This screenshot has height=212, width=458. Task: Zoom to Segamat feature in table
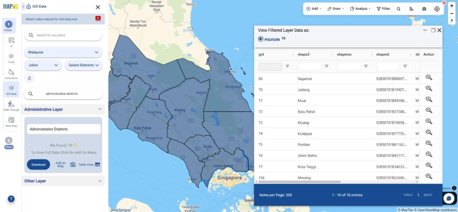[x=428, y=77]
